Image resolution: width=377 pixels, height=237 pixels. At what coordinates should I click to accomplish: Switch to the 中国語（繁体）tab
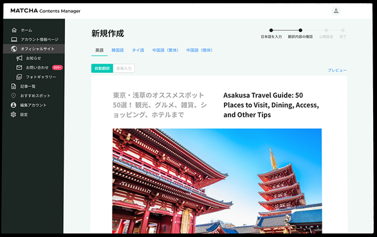(165, 50)
